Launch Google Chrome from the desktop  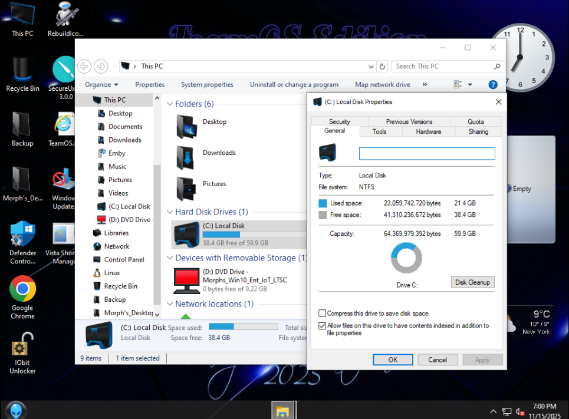(22, 298)
